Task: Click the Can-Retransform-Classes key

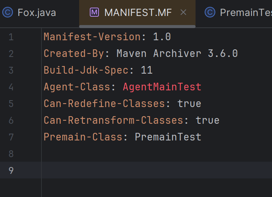Action: [113, 120]
